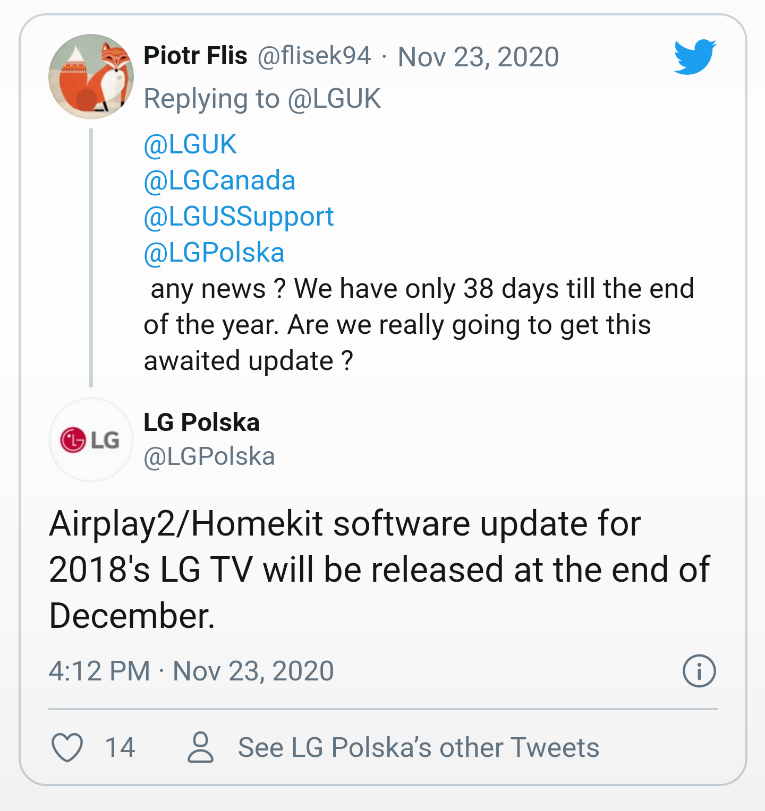Click the LG Polska account name

pyautogui.click(x=202, y=422)
